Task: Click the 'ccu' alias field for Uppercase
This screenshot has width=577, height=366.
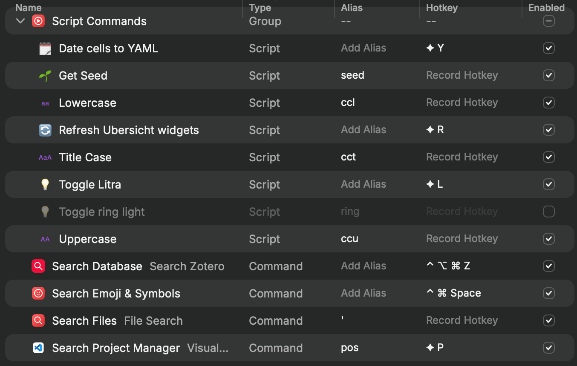Action: (x=349, y=239)
